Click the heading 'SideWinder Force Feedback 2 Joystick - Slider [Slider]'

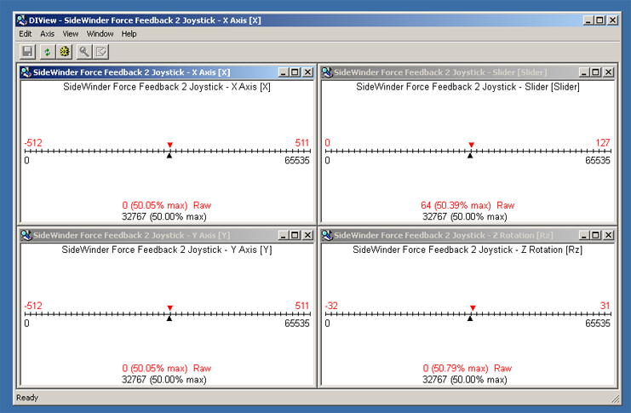pos(468,87)
